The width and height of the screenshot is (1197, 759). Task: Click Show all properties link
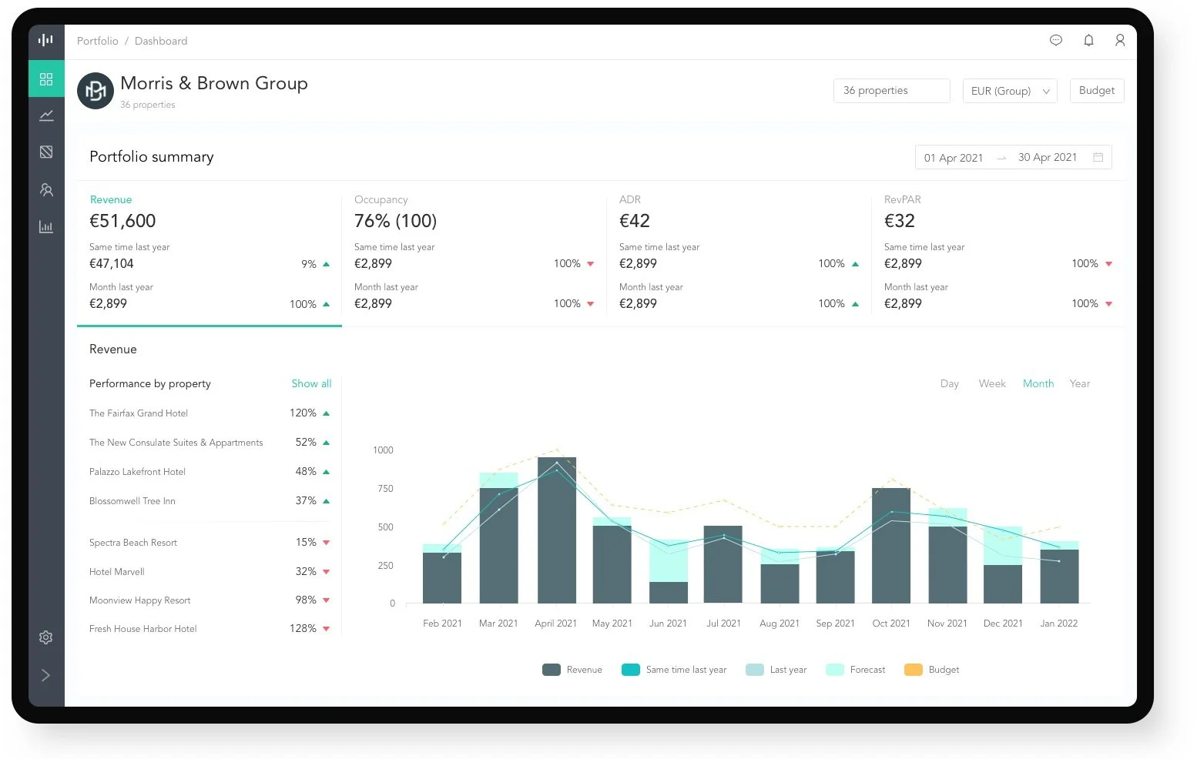(x=311, y=383)
